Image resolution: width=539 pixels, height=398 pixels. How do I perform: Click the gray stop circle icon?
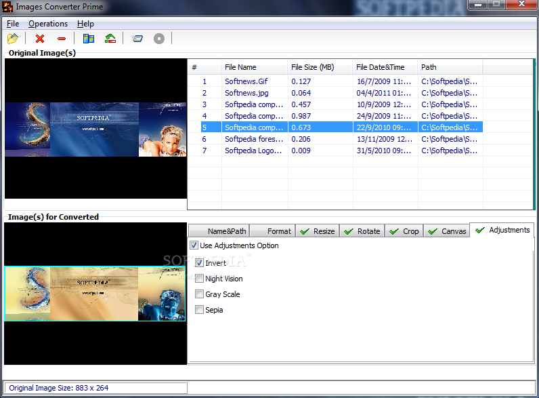[x=159, y=39]
